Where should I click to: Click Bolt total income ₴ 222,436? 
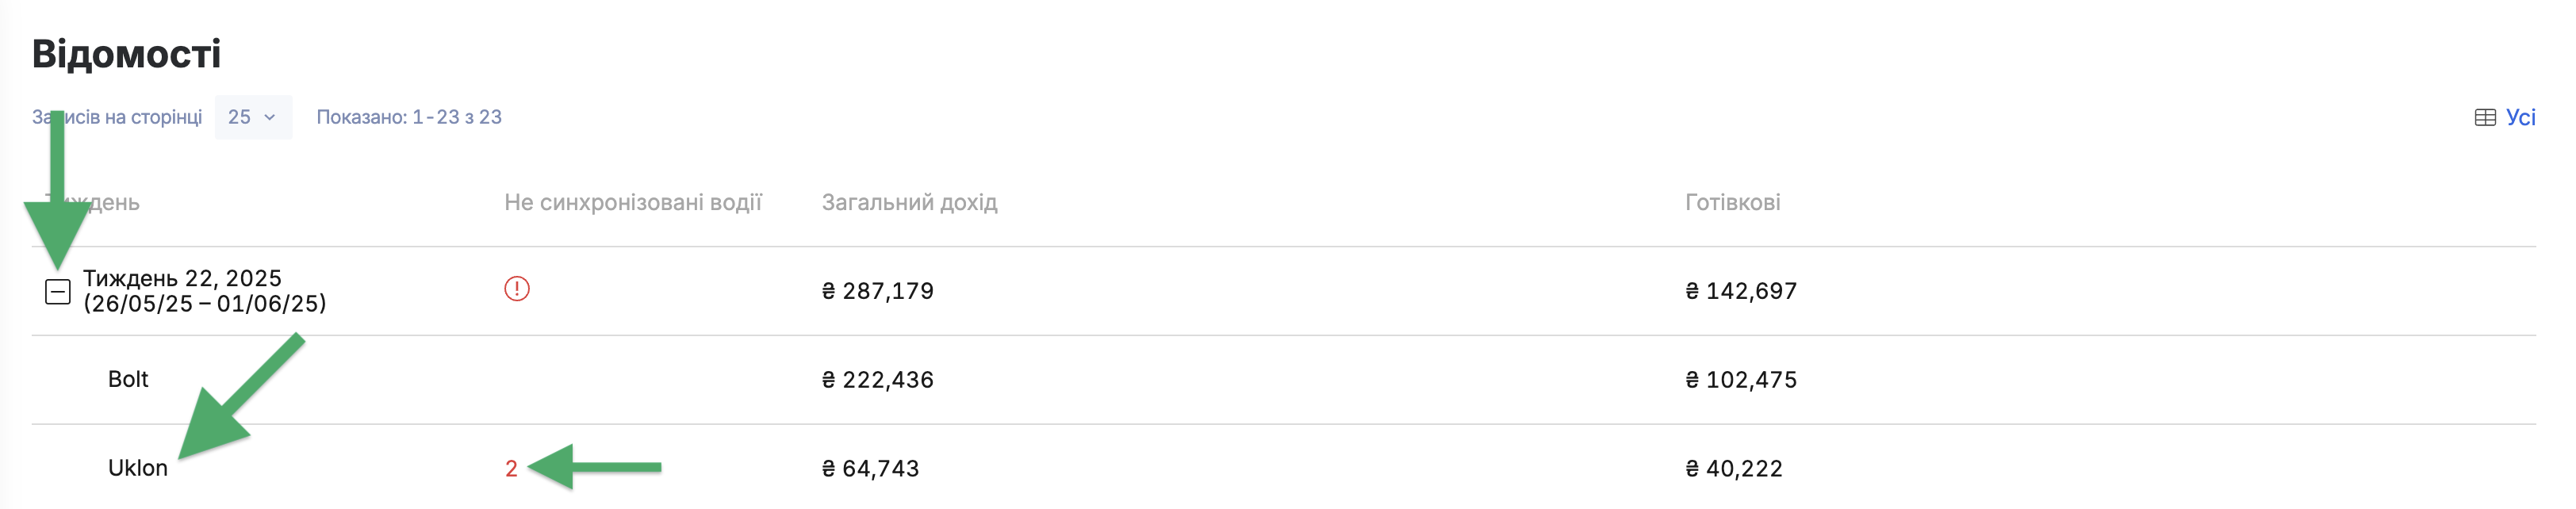click(x=877, y=380)
